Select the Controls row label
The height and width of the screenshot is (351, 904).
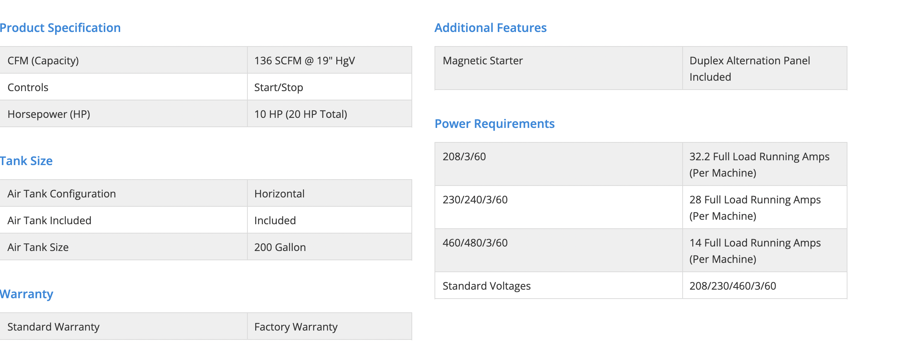(28, 87)
